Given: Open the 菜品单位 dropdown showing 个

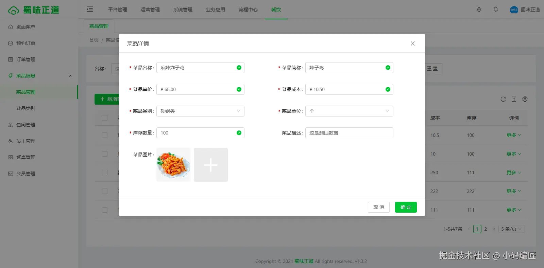Looking at the screenshot, I should 349,111.
